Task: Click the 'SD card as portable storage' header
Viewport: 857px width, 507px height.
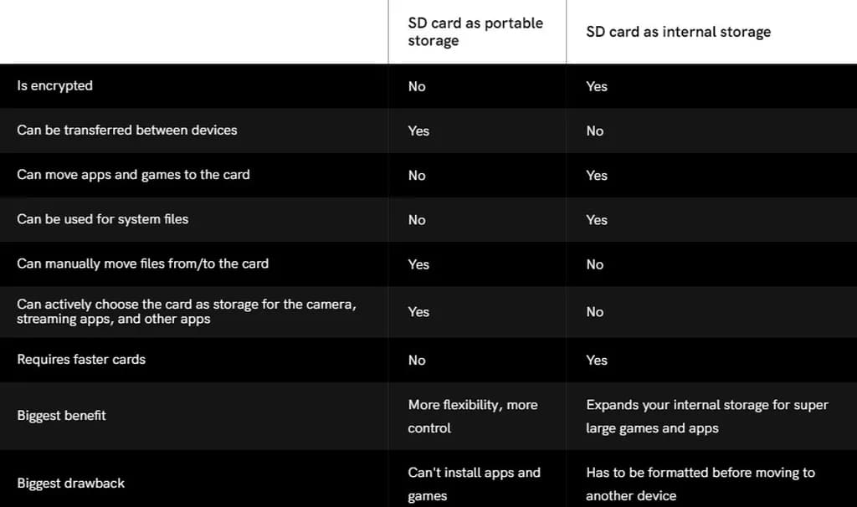Action: (475, 32)
